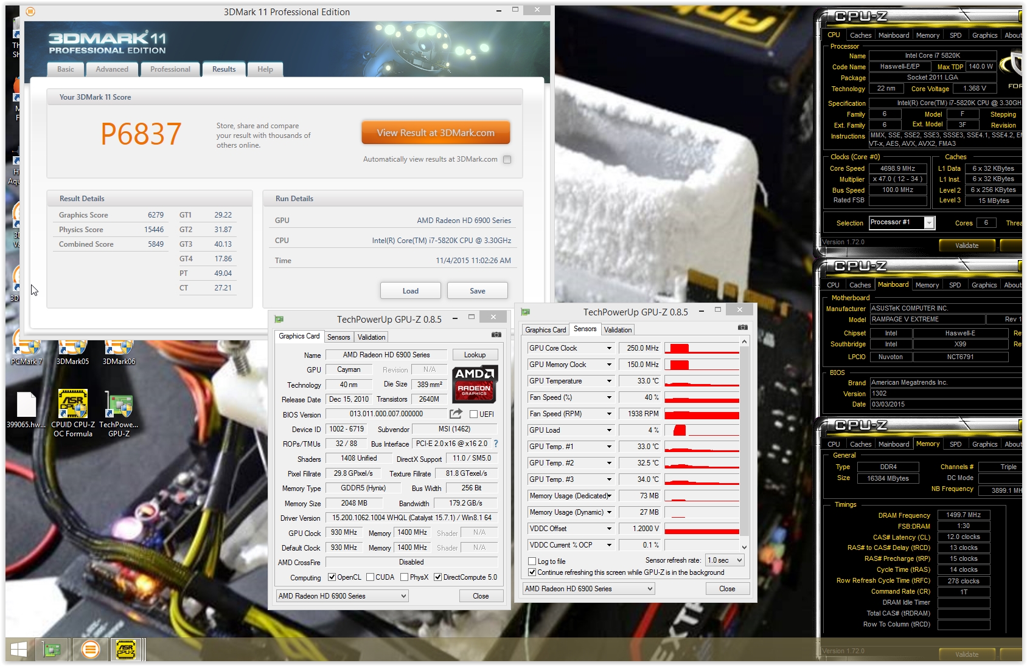Open Sensor refresh rate dropdown
The height and width of the screenshot is (666, 1027).
725,560
